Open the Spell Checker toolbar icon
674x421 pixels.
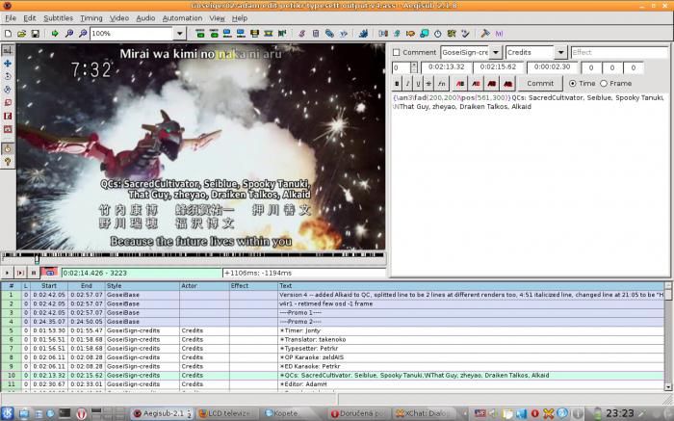pos(465,34)
